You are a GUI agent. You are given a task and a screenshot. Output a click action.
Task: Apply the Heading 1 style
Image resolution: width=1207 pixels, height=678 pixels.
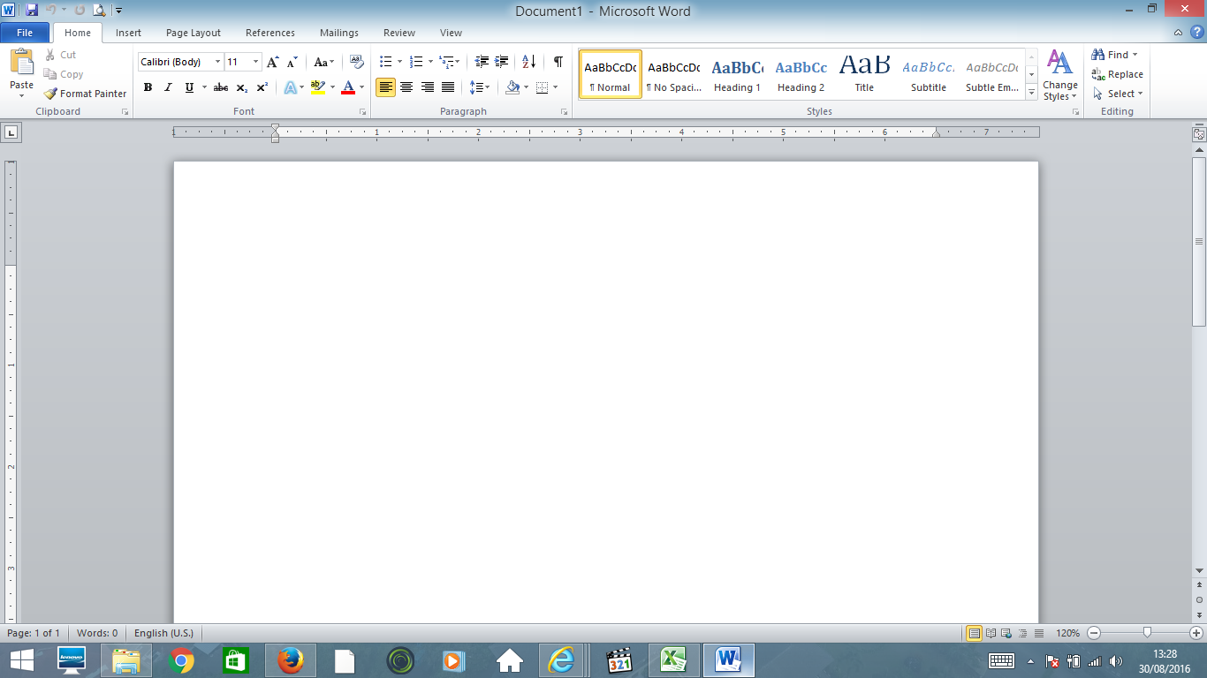pos(737,74)
